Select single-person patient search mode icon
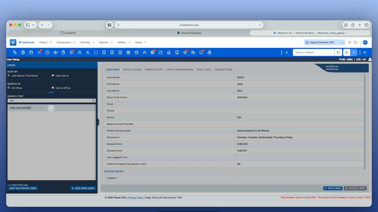 (347, 52)
